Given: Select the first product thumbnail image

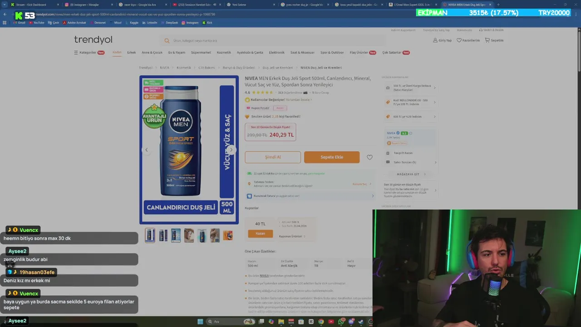Looking at the screenshot, I should click(x=150, y=235).
